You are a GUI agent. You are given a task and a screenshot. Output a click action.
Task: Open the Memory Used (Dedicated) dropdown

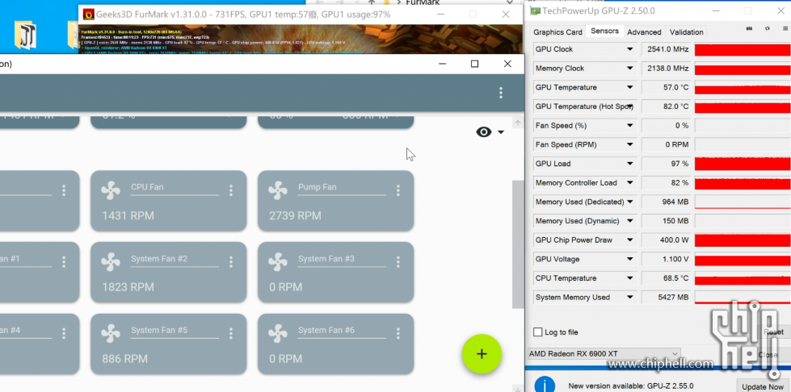(629, 202)
